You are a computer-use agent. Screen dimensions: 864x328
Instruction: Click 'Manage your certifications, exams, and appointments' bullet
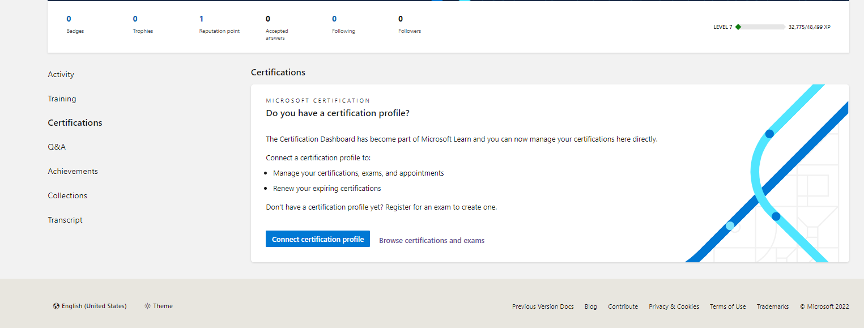359,173
